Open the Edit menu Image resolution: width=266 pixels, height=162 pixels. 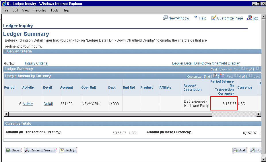coord(15,10)
